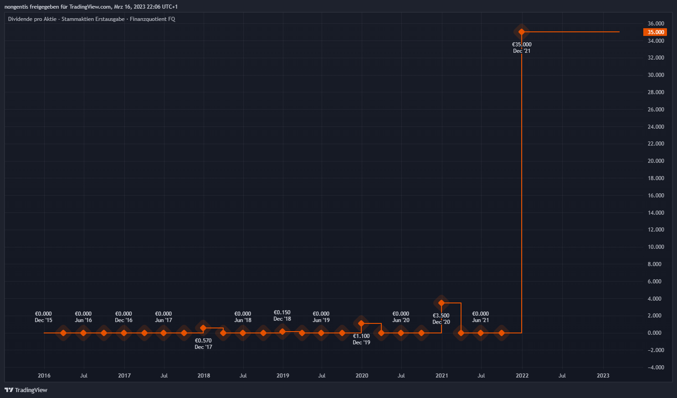The image size is (677, 398).
Task: Select the diamond data point below the Jun '16 label
Action: [83, 333]
